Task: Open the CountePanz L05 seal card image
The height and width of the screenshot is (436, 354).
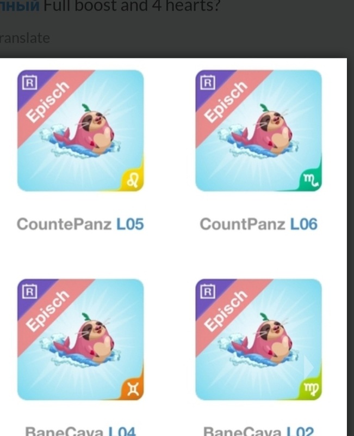Action: click(80, 130)
